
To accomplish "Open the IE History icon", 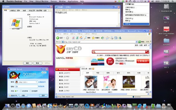I will pyautogui.click(x=102, y=38).
